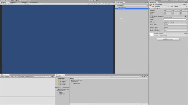Edit the Position X field
This screenshot has height=105, width=188.
168,10
